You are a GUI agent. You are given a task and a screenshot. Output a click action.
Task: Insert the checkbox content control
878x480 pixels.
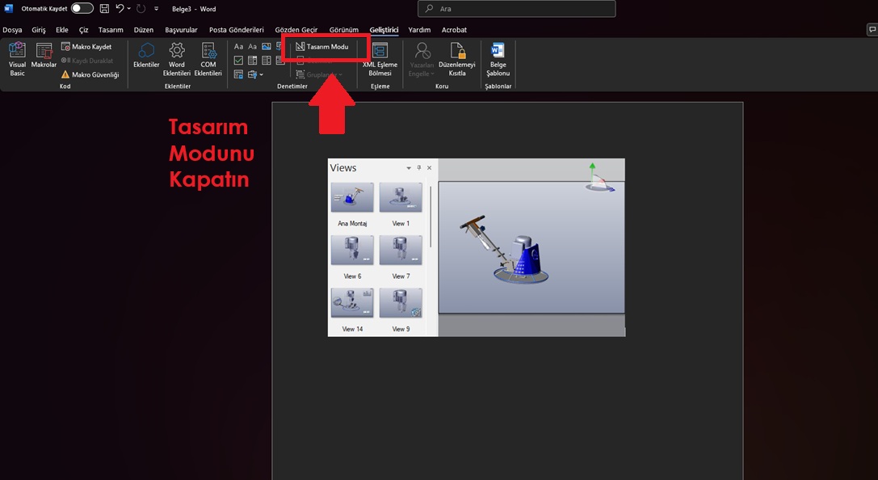pos(238,61)
